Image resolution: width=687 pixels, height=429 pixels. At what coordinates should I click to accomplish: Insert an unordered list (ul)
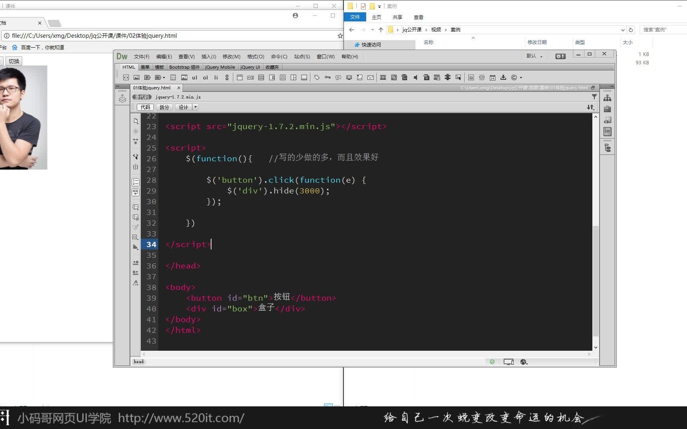point(194,77)
